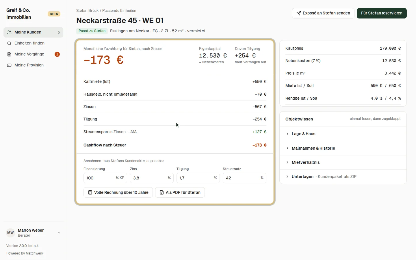Click the large -173 € monthly amount
Viewport: 416px width, 260px height.
pyautogui.click(x=104, y=60)
